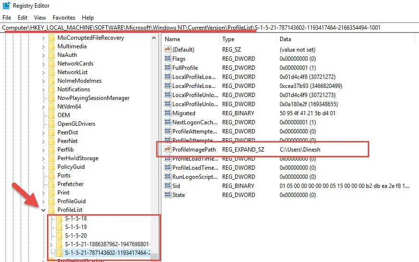The width and height of the screenshot is (419, 262).
Task: Open the View menu
Action: coord(40,18)
